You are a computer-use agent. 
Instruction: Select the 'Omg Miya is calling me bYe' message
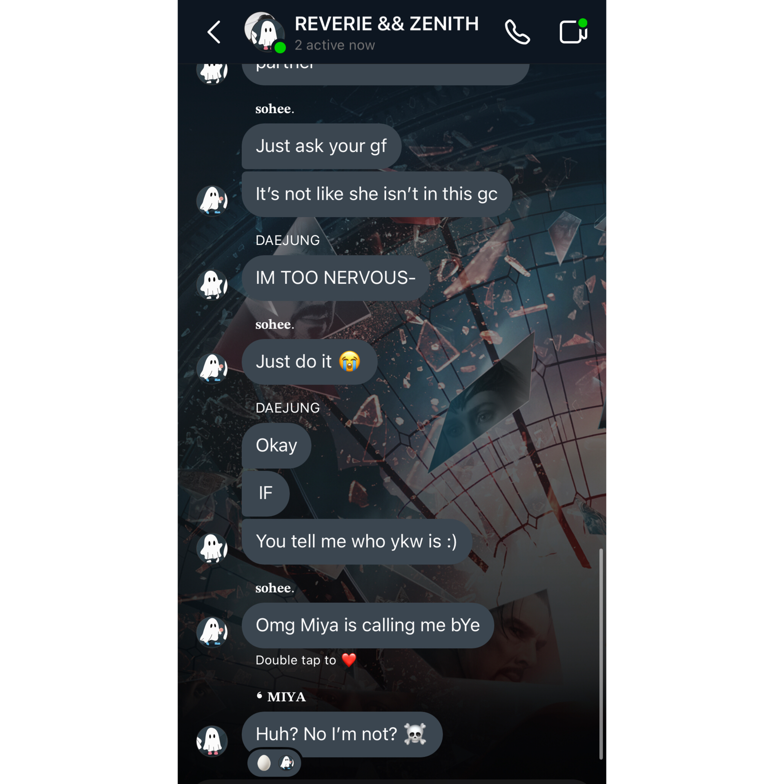click(x=367, y=625)
